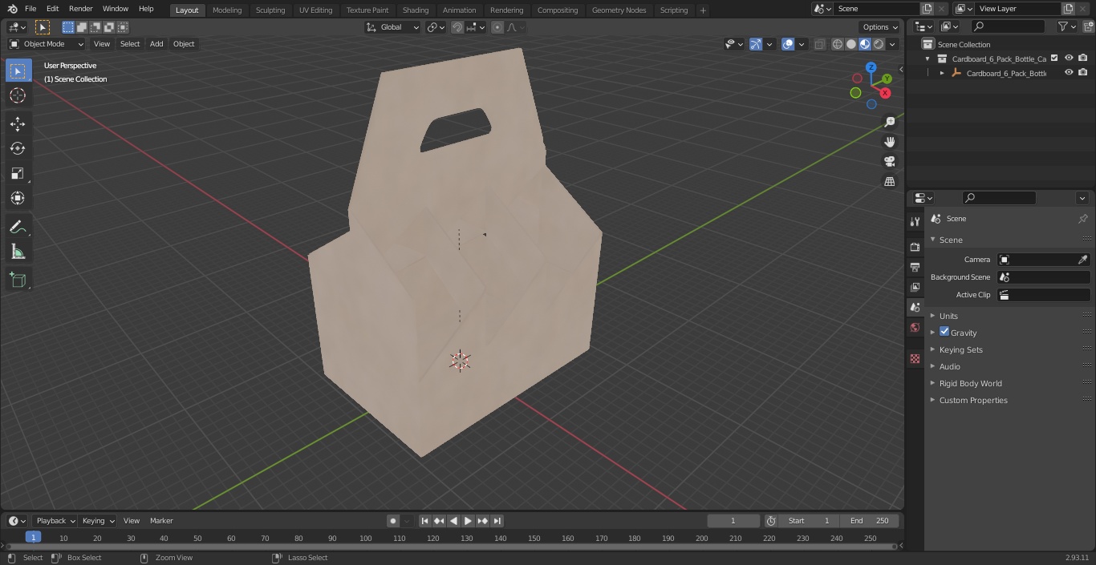Open the Output properties tab
Viewport: 1096px width, 565px height.
tap(915, 267)
